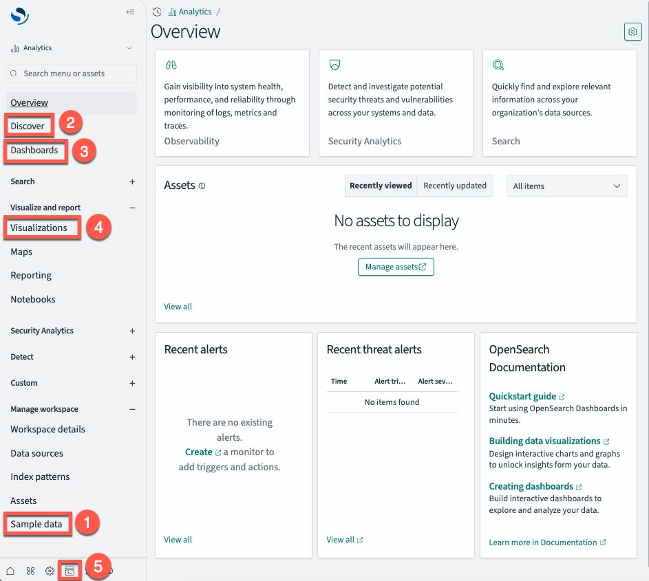Image resolution: width=649 pixels, height=581 pixels.
Task: Expand the Custom nav section
Action: point(132,383)
